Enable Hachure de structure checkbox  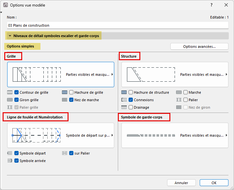click(x=131, y=92)
